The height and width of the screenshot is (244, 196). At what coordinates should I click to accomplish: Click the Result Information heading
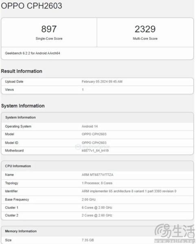point(22,71)
